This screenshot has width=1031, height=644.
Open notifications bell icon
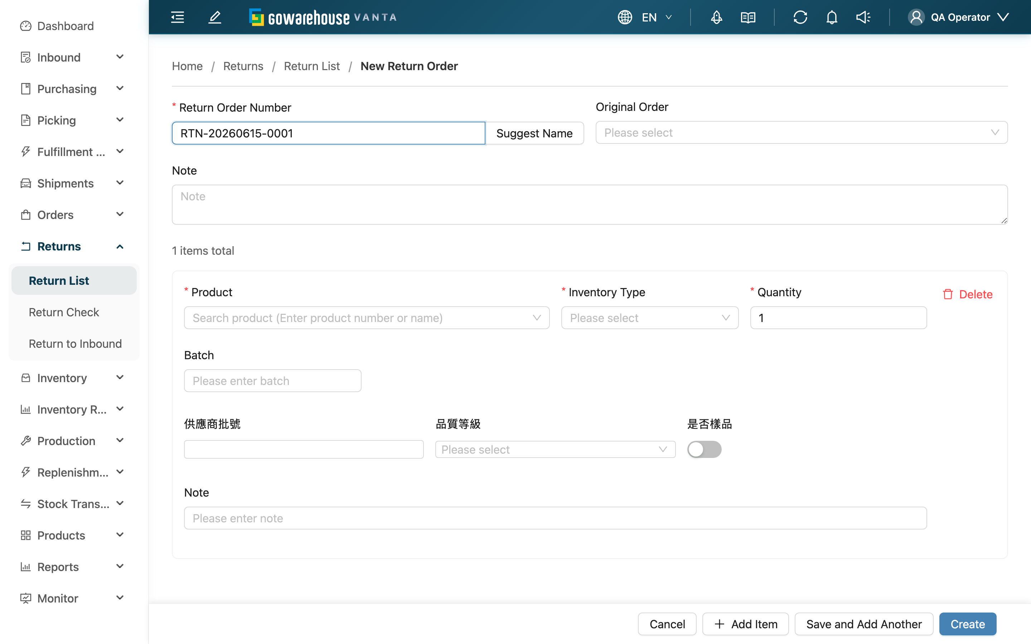[x=832, y=17]
